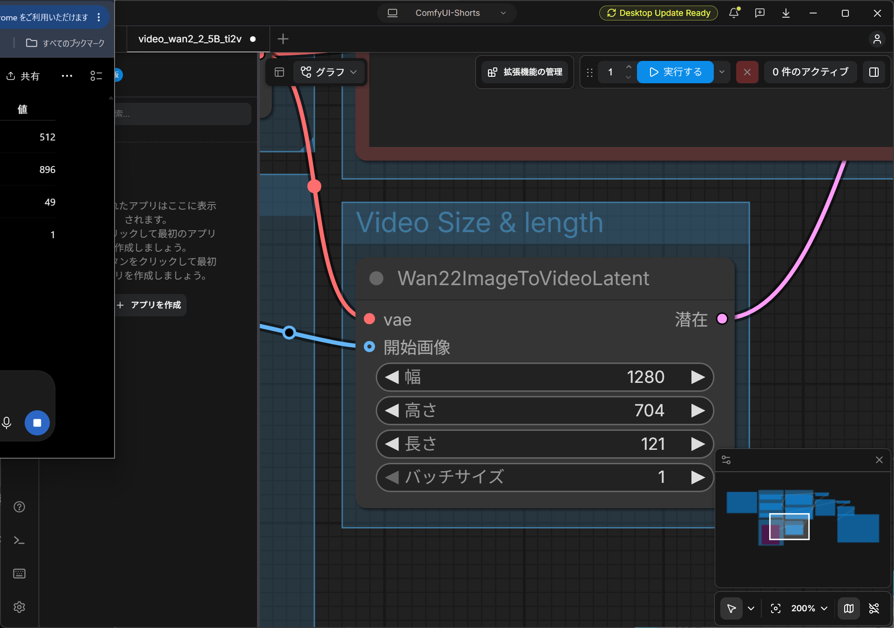
Task: Add a new workflow tab
Action: (283, 39)
